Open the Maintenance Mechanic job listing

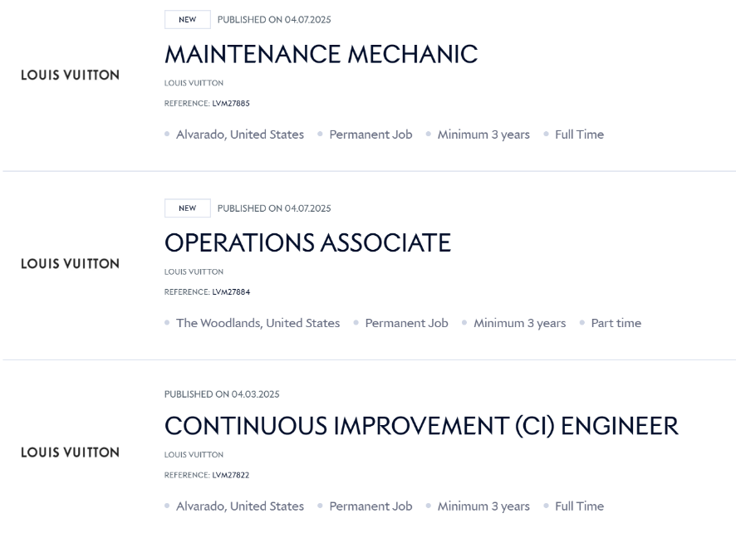pyautogui.click(x=321, y=55)
